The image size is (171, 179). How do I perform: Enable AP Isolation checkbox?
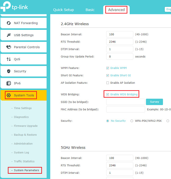(107, 83)
